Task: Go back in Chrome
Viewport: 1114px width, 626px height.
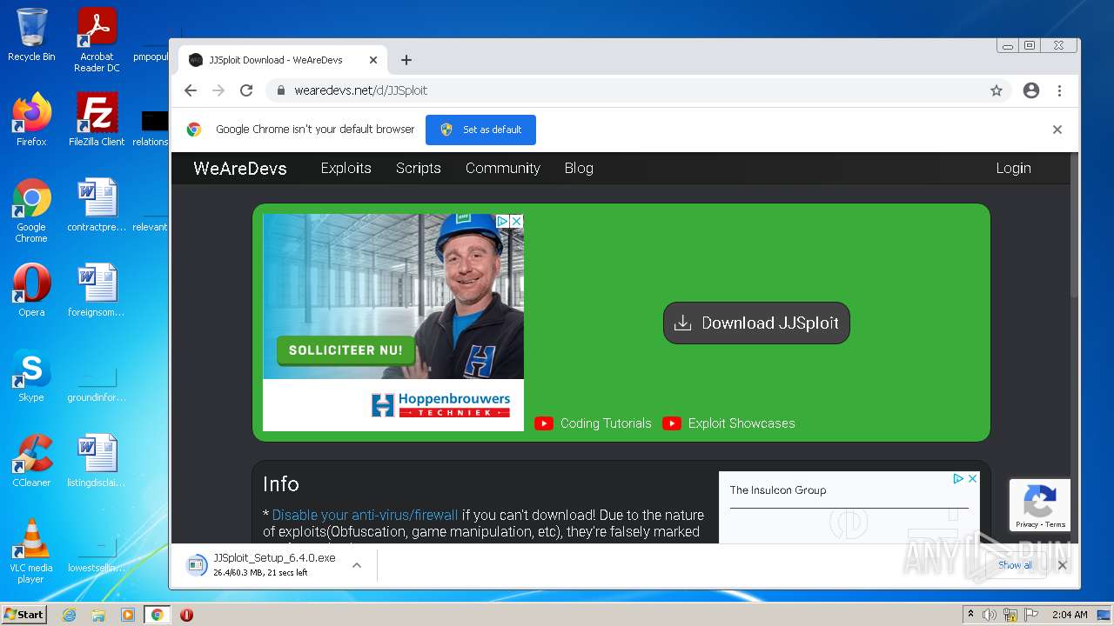Action: (x=191, y=90)
